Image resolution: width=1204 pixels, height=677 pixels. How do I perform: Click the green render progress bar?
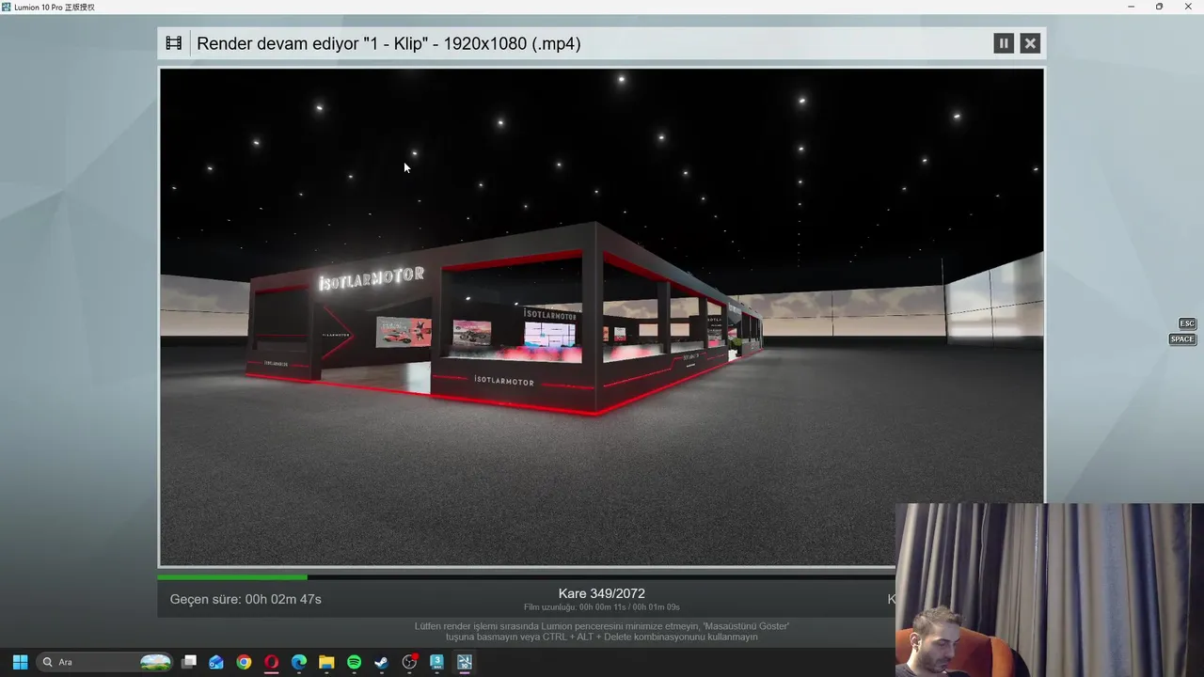(232, 576)
